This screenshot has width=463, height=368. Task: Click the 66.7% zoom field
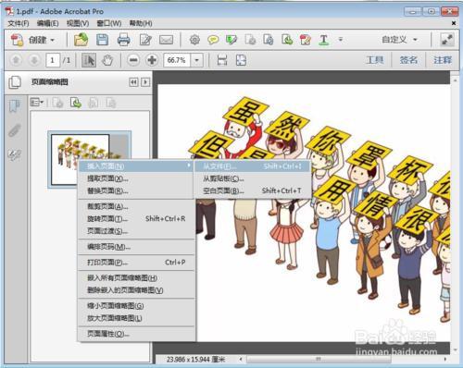point(177,60)
